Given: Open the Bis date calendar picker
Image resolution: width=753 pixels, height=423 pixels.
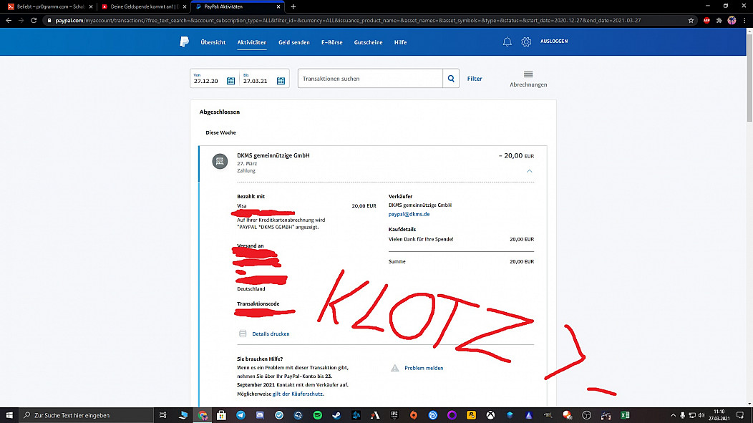Looking at the screenshot, I should [281, 81].
